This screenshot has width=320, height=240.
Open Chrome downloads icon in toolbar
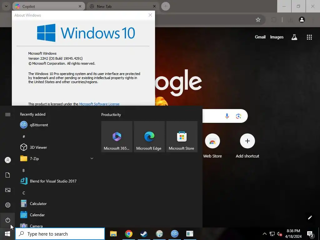click(x=290, y=20)
